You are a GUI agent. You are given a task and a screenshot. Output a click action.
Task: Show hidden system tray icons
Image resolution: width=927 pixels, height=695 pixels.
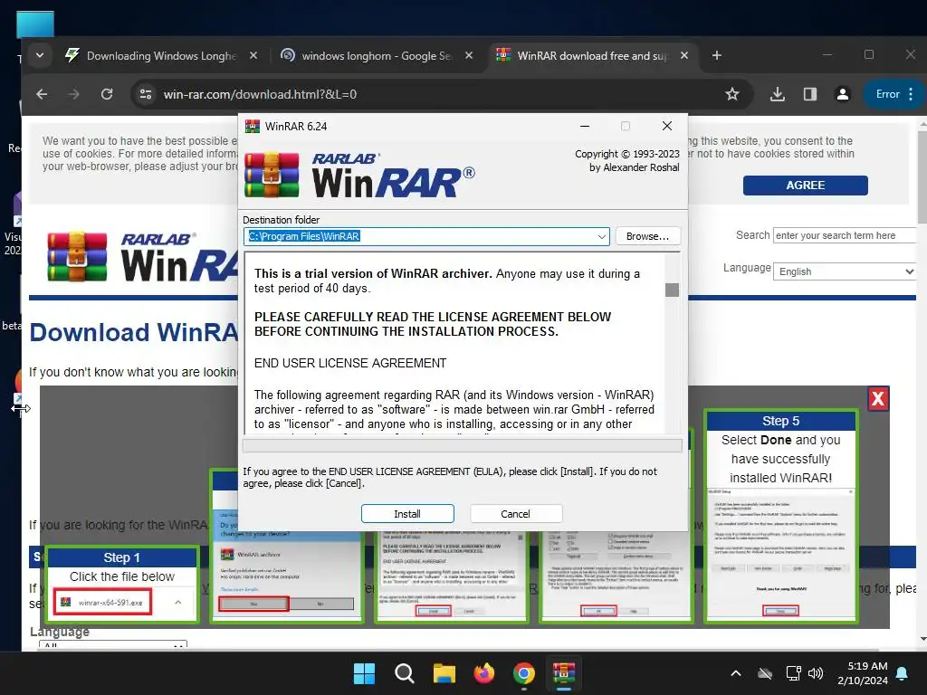click(x=736, y=673)
